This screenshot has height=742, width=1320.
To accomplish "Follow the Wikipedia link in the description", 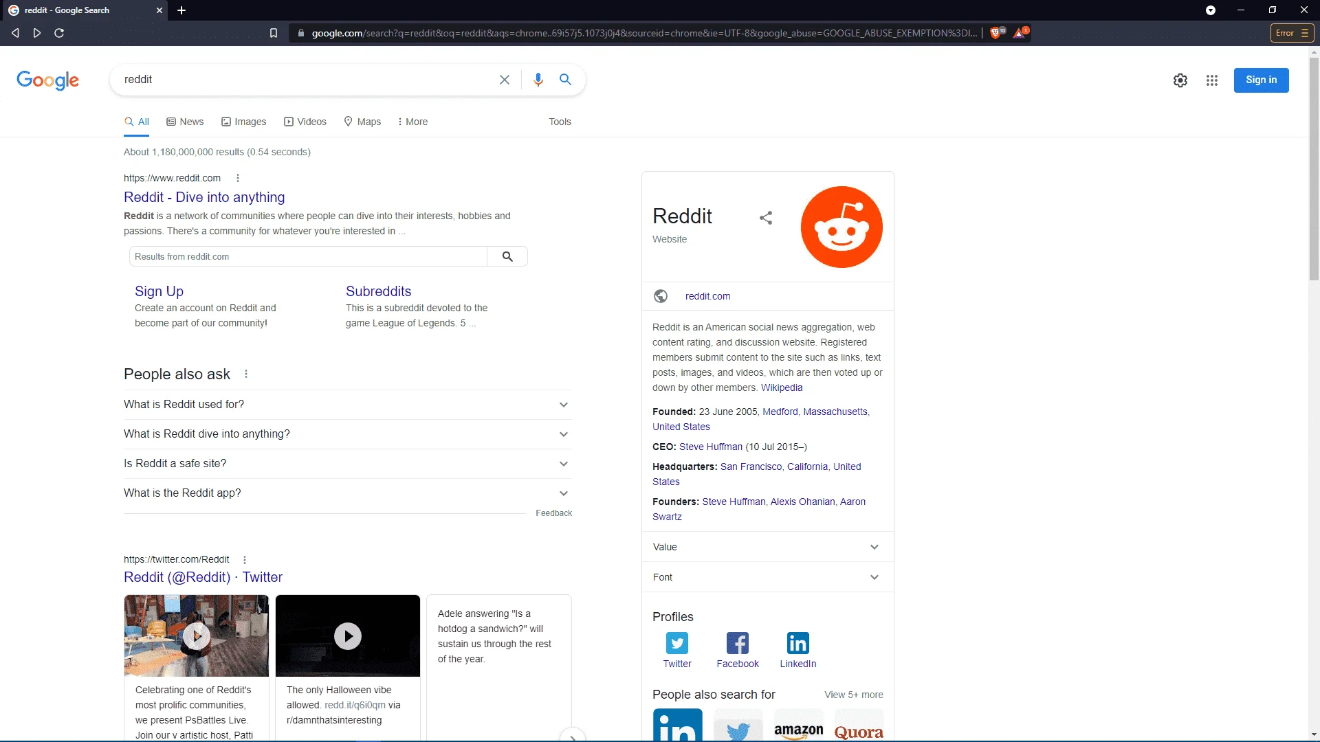I will coord(782,387).
